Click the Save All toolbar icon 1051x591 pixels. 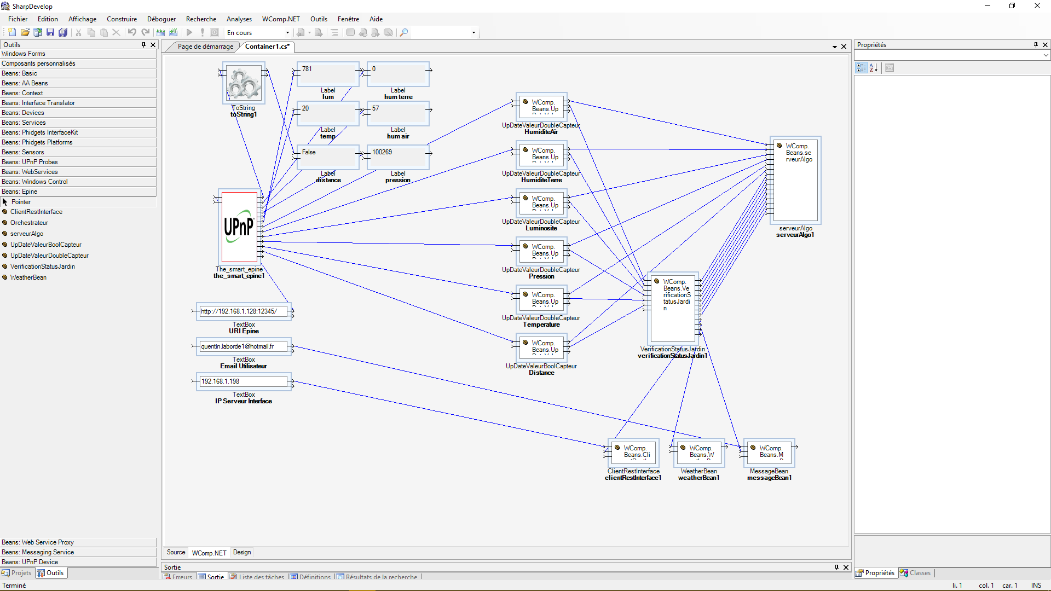point(63,33)
